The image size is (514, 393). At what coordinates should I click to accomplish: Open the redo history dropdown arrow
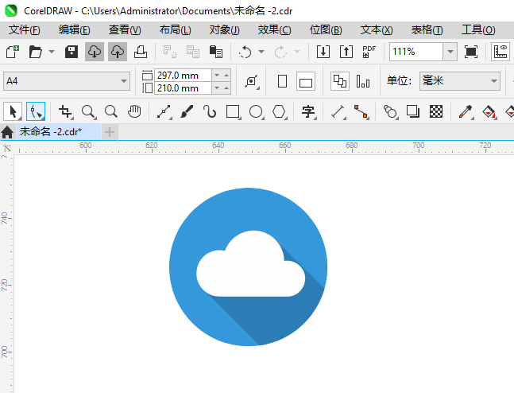coord(297,52)
